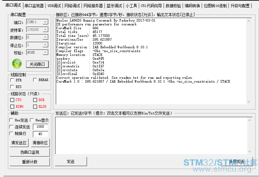
Task: Enable the 帧换行 checkbox
Action: (11, 133)
